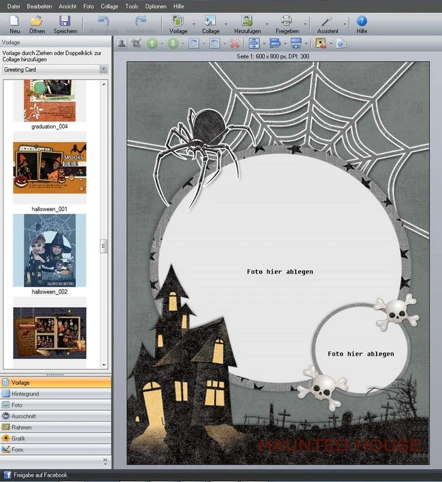Screen dimensions: 442x482
Task: Click the green bring-forward up arrow icon
Action: [152, 43]
